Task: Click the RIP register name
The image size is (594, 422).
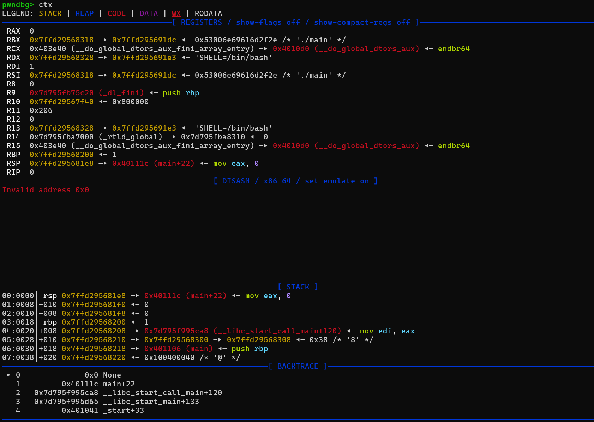Action: point(13,172)
